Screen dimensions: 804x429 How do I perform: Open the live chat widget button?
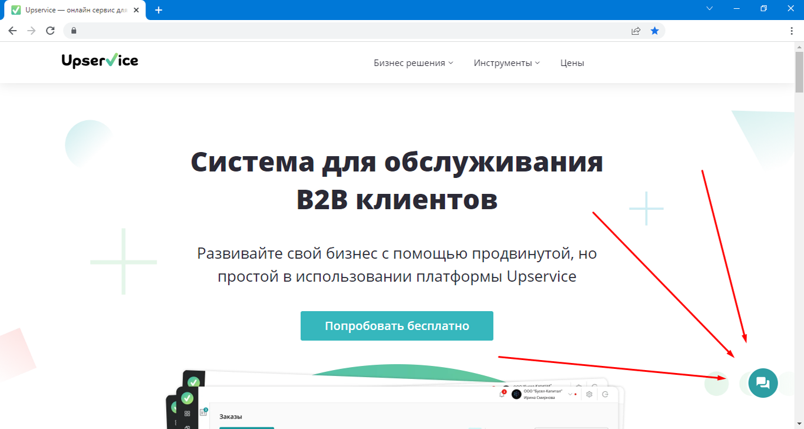(x=763, y=383)
